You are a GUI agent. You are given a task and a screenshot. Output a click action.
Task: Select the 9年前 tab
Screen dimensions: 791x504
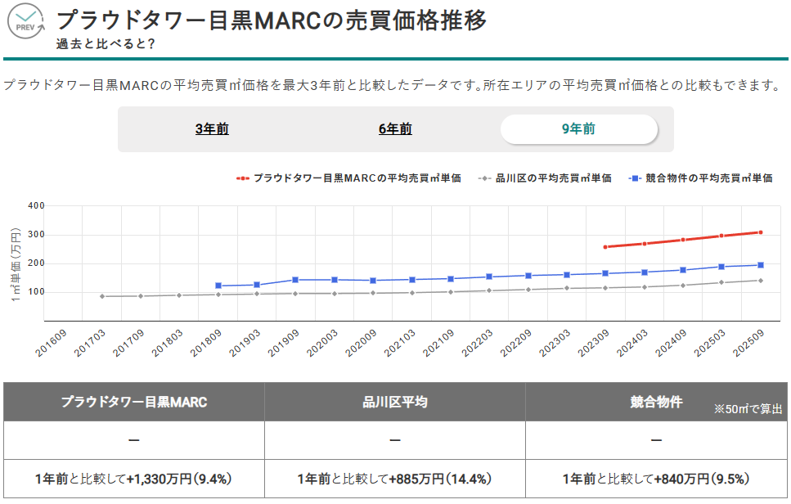[578, 129]
